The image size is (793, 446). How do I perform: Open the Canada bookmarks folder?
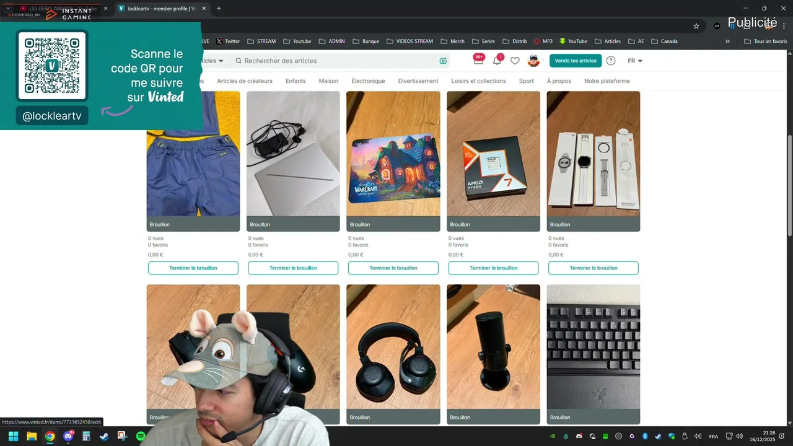pos(664,42)
